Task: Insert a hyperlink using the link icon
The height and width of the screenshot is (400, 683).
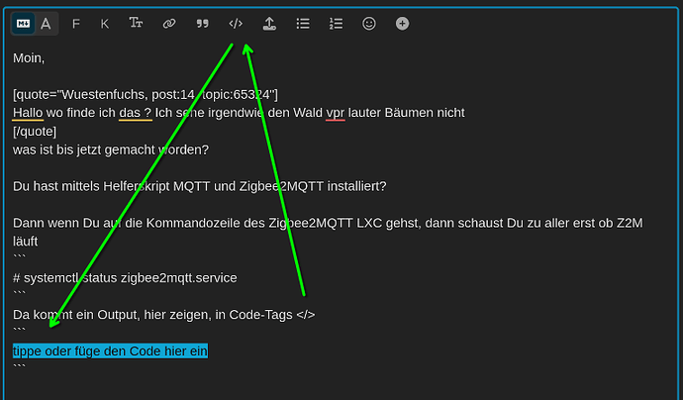Action: 169,24
